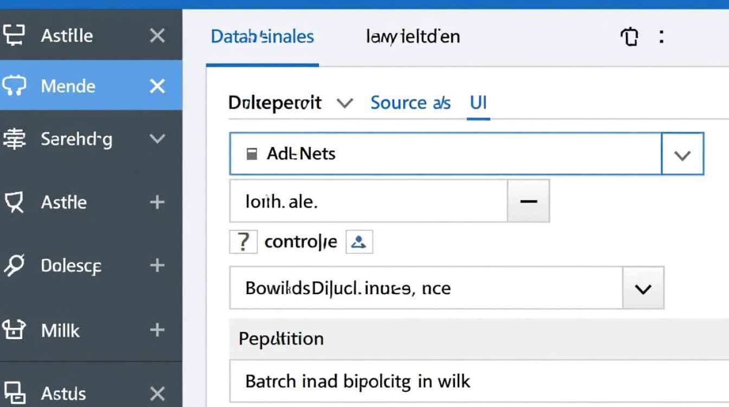Click the Source als link
This screenshot has height=407, width=729.
coord(410,103)
